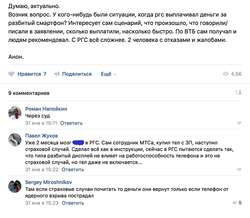Like Павел Жуков's comment

pos(239,170)
